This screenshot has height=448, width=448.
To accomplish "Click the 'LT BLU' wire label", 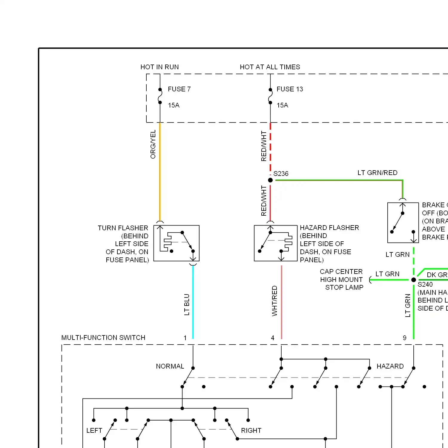I will pos(187,305).
